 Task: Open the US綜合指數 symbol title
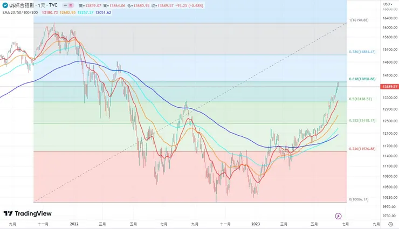(x=33, y=5)
